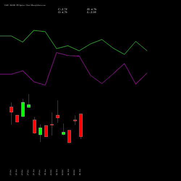181x181 pixels.
Task: Click the red candlestick for 02 Feb
Action: pyautogui.click(x=58, y=117)
